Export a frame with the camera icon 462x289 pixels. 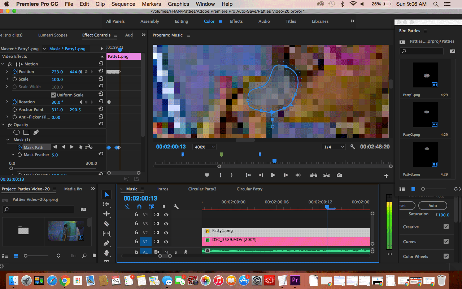(339, 175)
